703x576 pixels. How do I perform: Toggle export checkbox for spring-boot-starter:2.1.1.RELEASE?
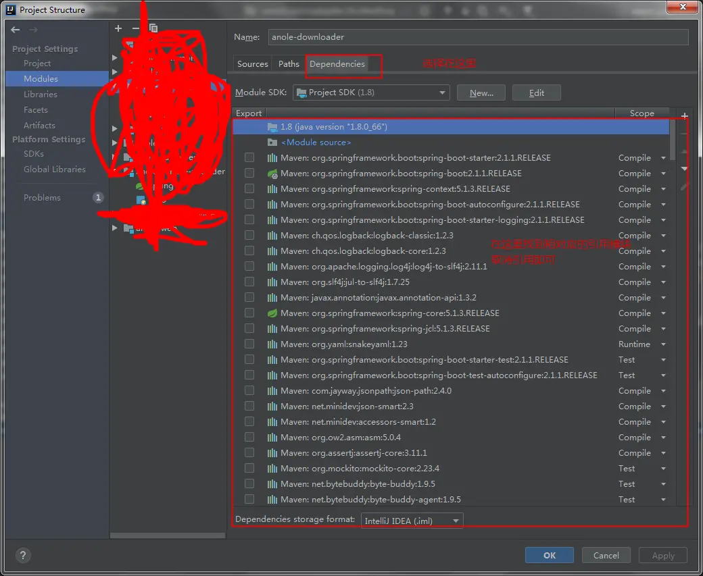pyautogui.click(x=249, y=157)
